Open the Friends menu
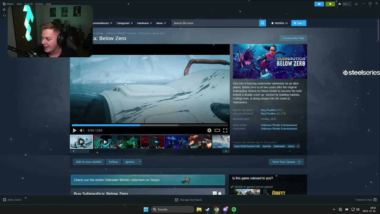 click(x=28, y=4)
